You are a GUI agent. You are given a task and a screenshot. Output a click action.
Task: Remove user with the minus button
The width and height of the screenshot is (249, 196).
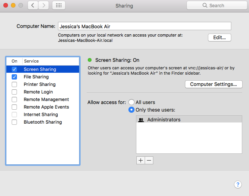click(x=149, y=161)
